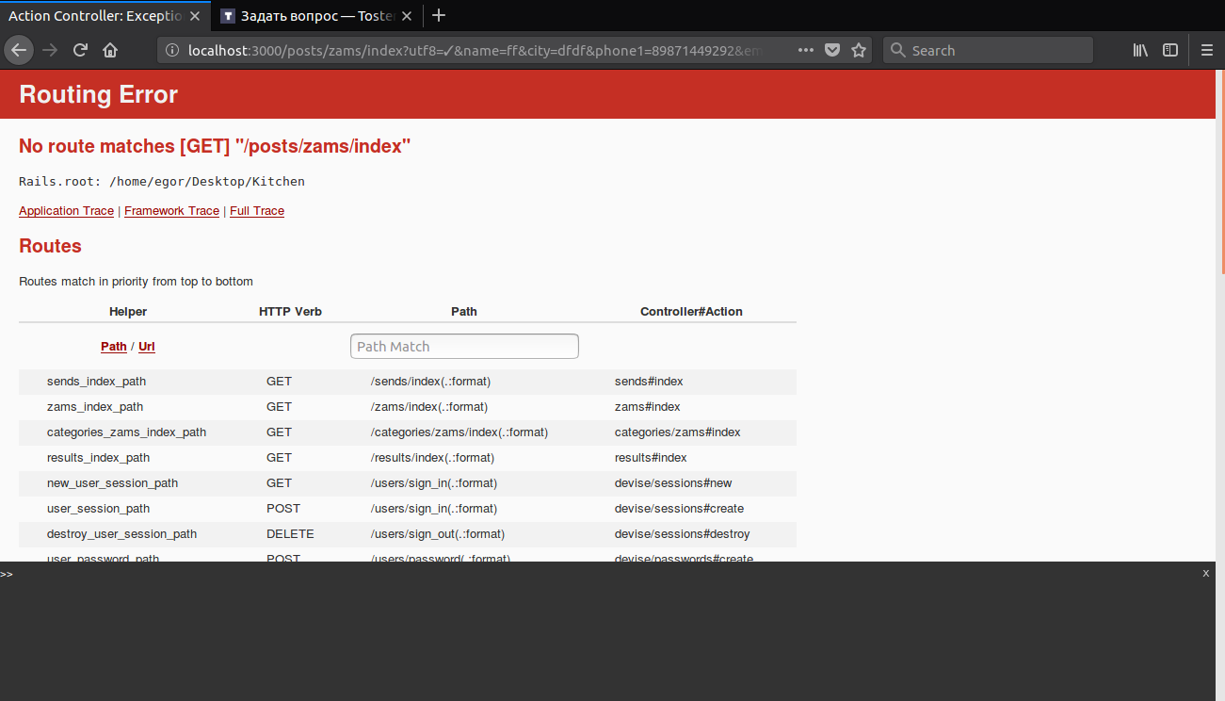The height and width of the screenshot is (701, 1225).
Task: Click the /users/sign_out(.:format) path cell
Action: click(x=437, y=534)
